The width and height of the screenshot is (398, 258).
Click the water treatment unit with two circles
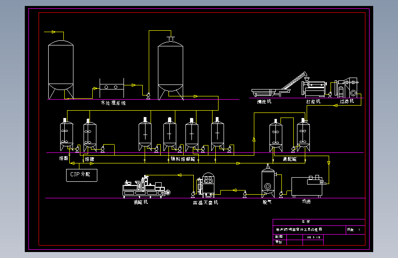pyautogui.click(x=112, y=88)
